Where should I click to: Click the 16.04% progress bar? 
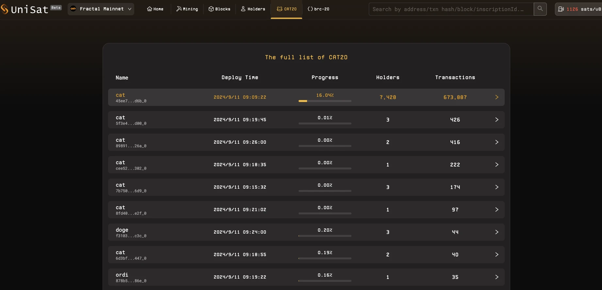pyautogui.click(x=325, y=101)
